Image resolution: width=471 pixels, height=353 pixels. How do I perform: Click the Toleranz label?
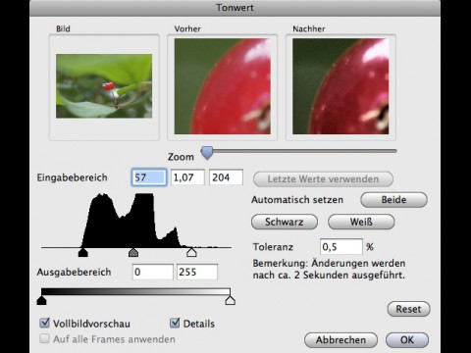(x=273, y=247)
